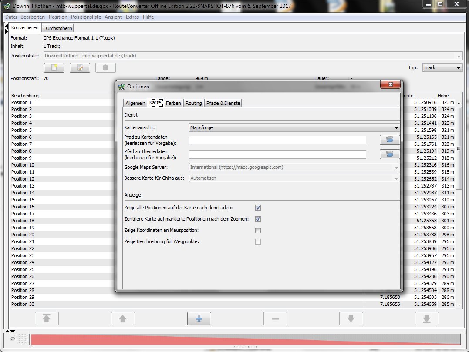Click the Pfad zu Kartendaten text field
Screen dimensions: 469x352
tap(277, 140)
